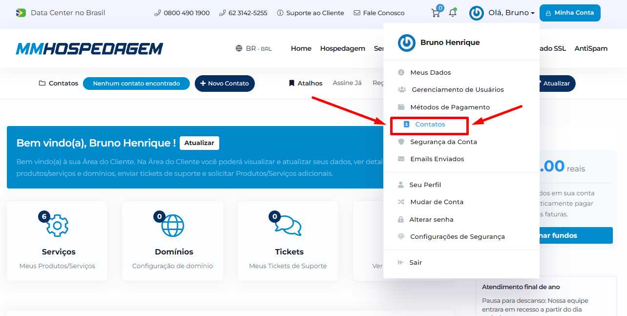Click the Meus Dados info icon

tap(401, 72)
